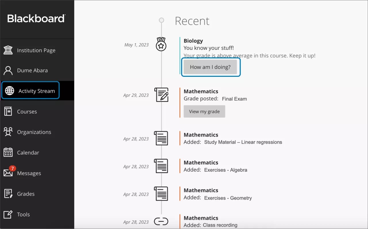Click the Organizations people icon
The image size is (368, 229).
tap(9, 132)
